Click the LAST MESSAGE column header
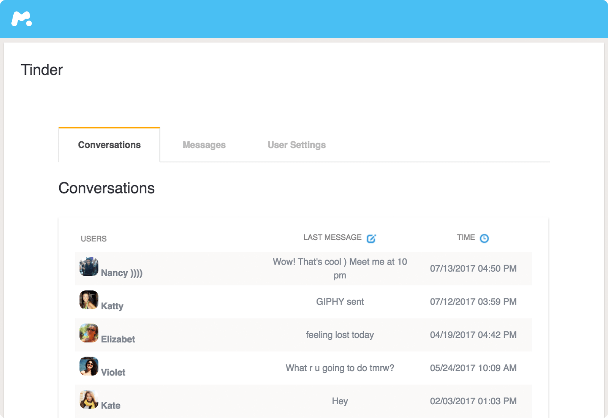Screen dimensions: 608x418 click(x=332, y=237)
